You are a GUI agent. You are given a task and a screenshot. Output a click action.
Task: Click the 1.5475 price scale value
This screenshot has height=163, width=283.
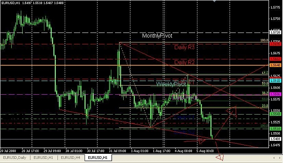pyautogui.click(x=276, y=145)
